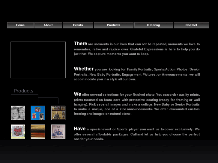The height and width of the screenshot is (163, 218).
Task: Click the word "There" in first paragraph
Action: (x=80, y=44)
